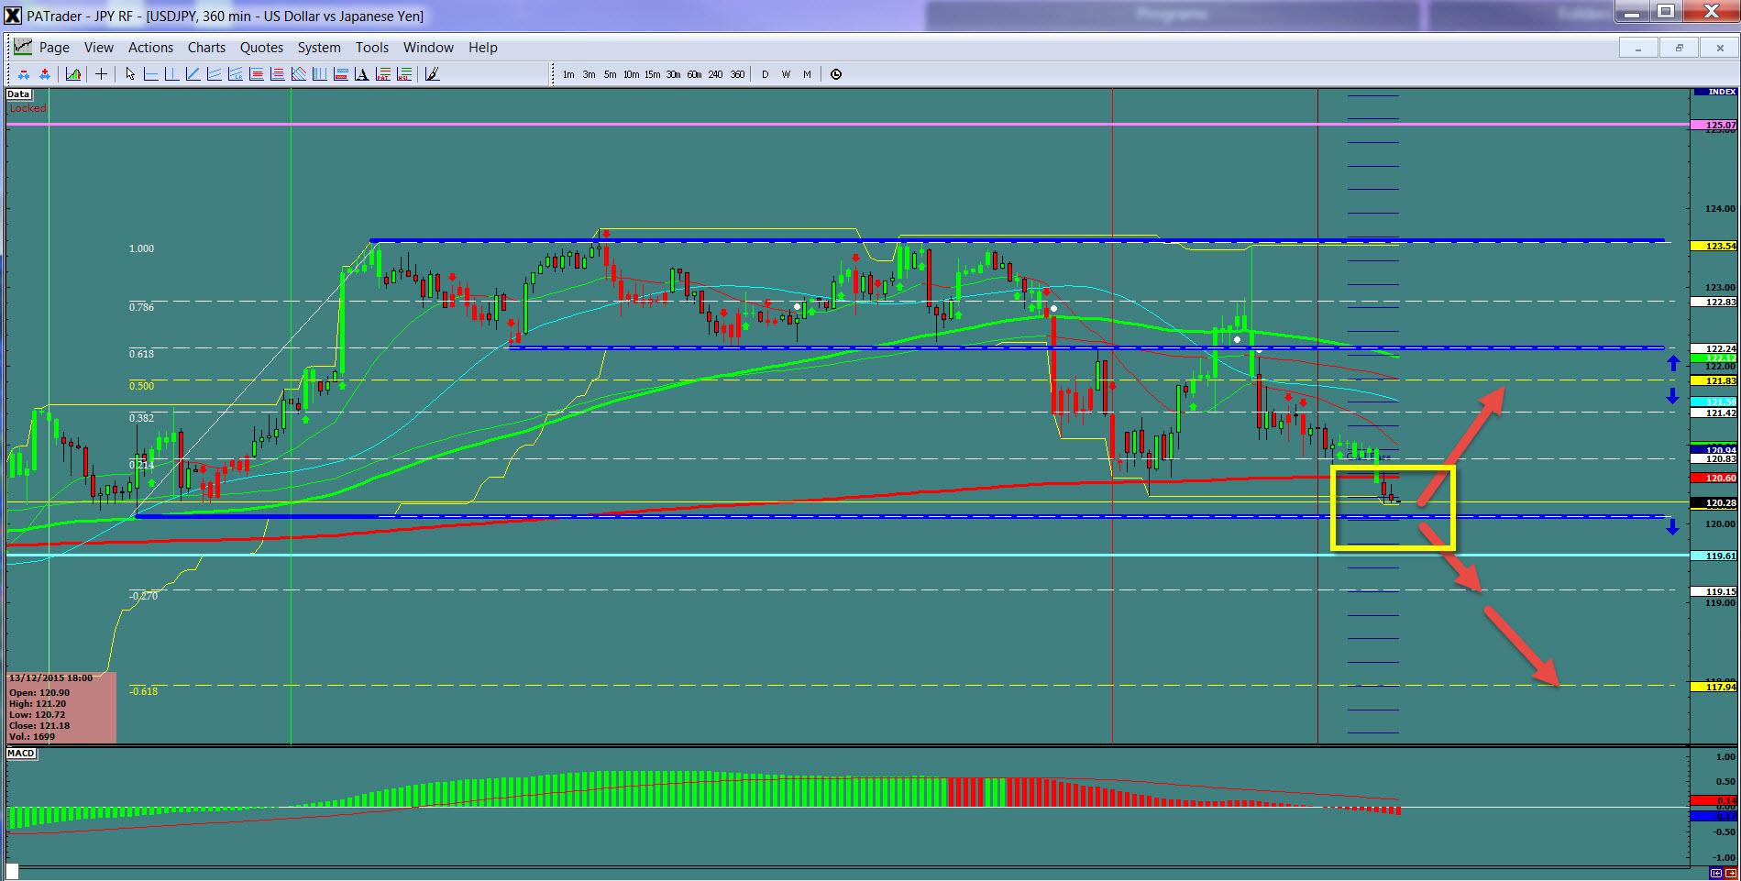Select the blue-red Fibonacci retracement tool

pos(256,74)
